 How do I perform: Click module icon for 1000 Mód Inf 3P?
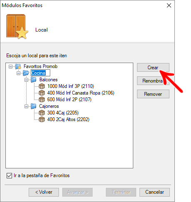point(42,86)
